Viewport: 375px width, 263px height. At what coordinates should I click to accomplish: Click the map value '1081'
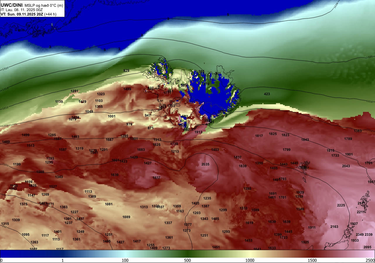(x=109, y=204)
